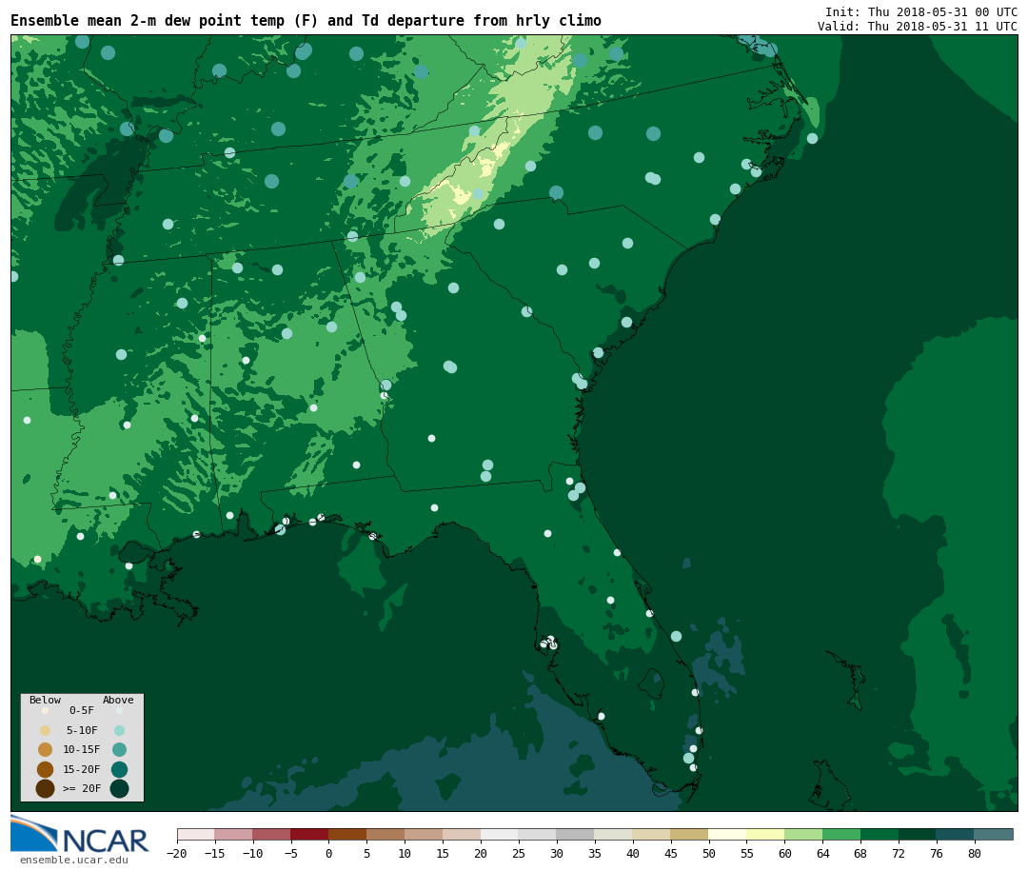Viewport: 1028px width, 871px height.
Task: Pick the colorbar swatch between -15 and -10
Action: [234, 834]
